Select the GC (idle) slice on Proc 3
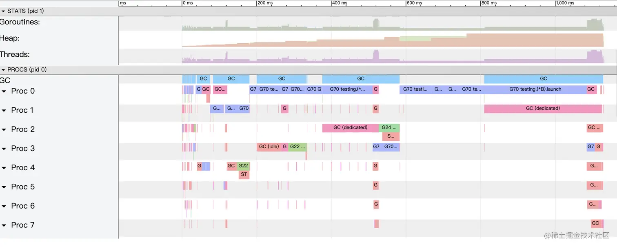Viewport: 617px width, 247px height. 269,147
